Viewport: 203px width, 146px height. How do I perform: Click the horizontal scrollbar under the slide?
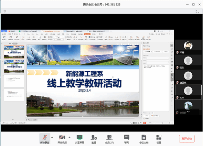tap(81, 118)
